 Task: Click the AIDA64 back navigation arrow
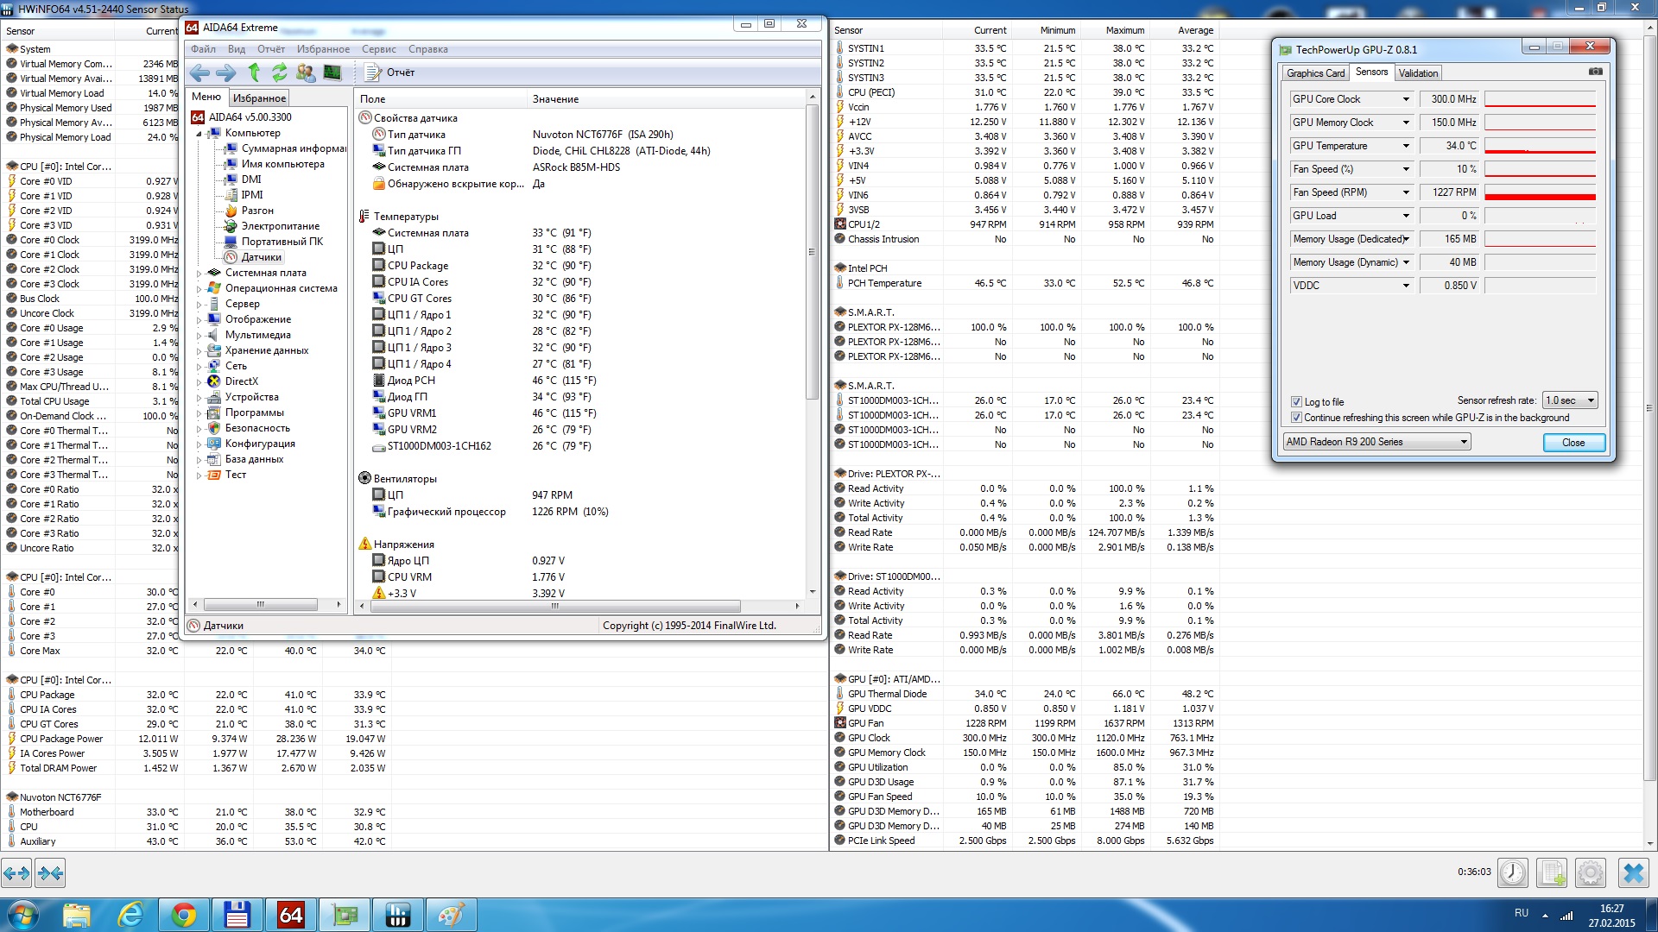(x=199, y=73)
